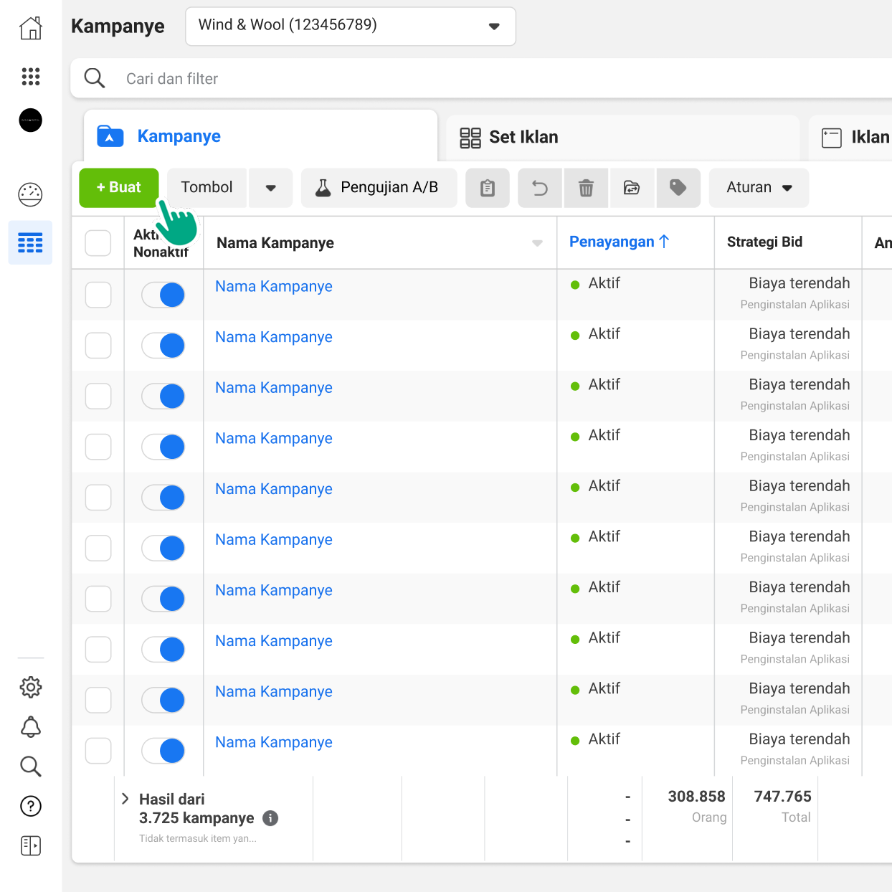Open the all tools grid icon
The width and height of the screenshot is (892, 892).
[31, 76]
